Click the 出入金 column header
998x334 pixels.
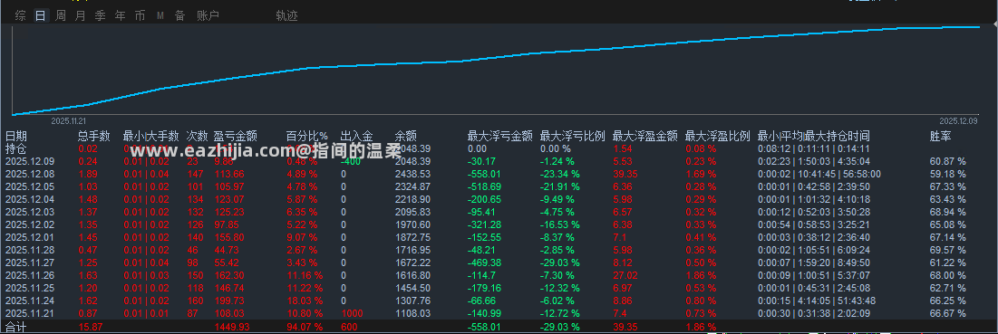356,136
